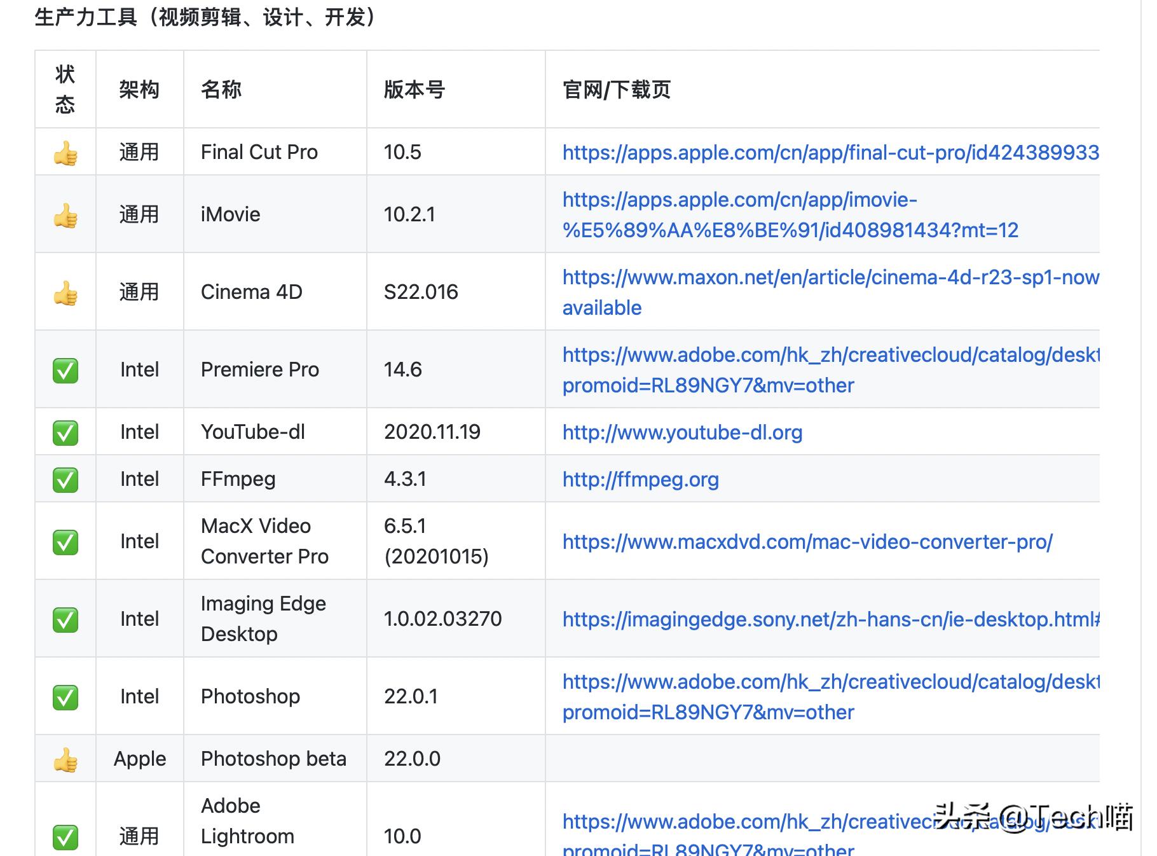Screen dimensions: 1157x856
Task: Click the checkmark icon for MacX Video Converter Pro
Action: coord(65,541)
